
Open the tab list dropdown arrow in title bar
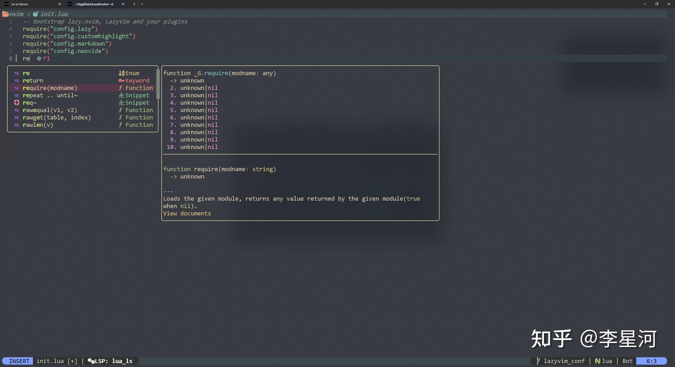click(142, 4)
